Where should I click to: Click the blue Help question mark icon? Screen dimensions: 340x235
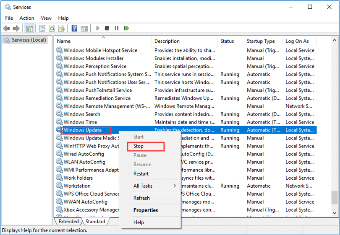click(x=74, y=28)
